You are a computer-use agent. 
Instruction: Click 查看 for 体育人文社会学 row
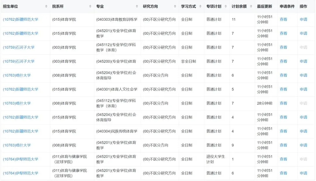(283, 89)
